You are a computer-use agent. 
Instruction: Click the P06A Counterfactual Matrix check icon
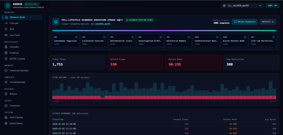pyautogui.click(x=217, y=37)
